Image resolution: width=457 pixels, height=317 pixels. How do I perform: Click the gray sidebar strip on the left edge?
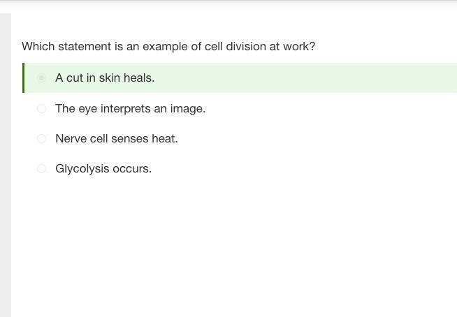click(x=6, y=165)
